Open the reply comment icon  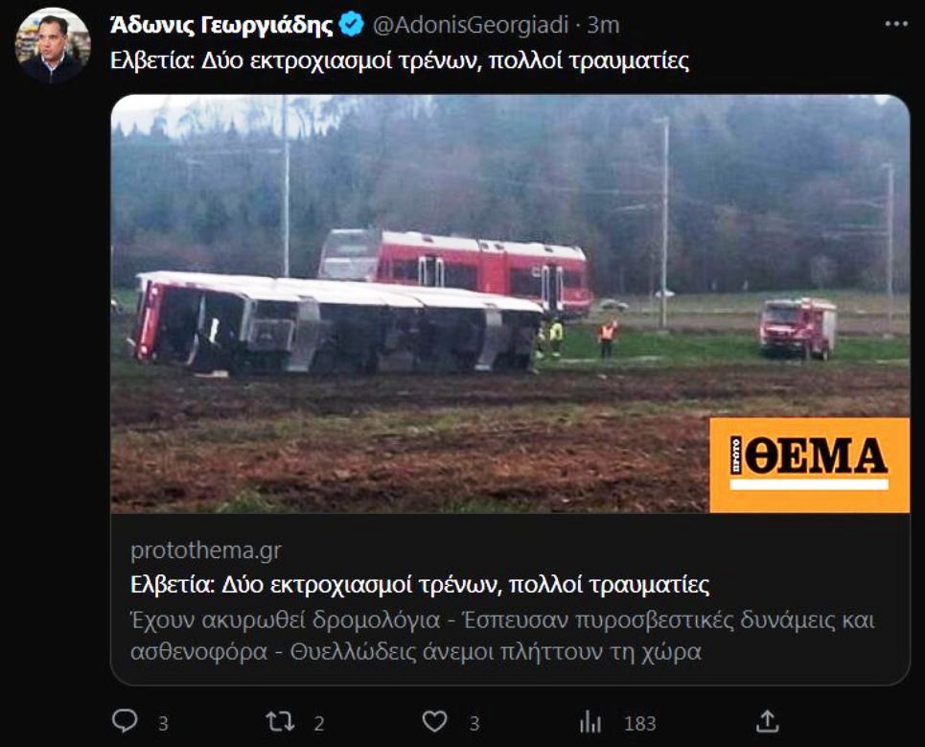click(x=125, y=721)
